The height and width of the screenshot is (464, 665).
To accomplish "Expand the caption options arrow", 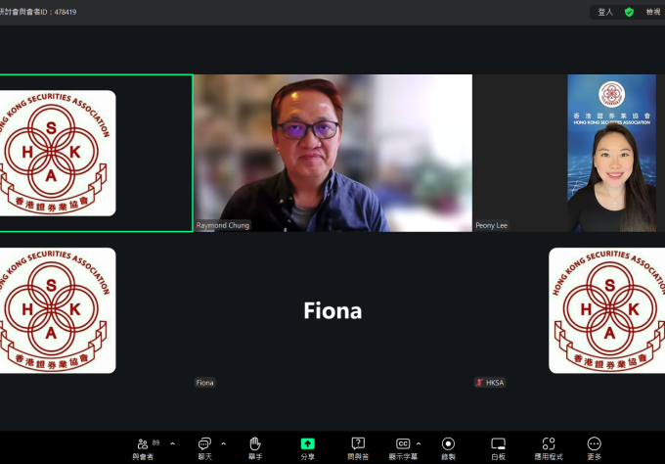I will pyautogui.click(x=420, y=443).
